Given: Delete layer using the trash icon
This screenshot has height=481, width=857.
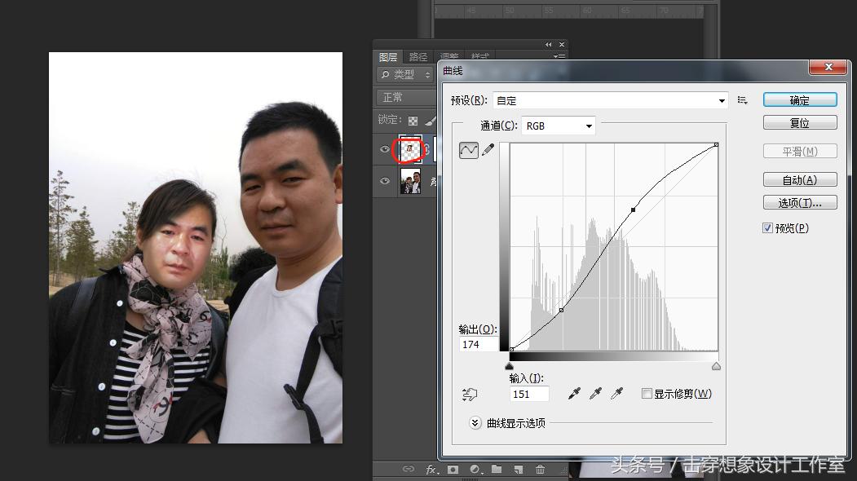Looking at the screenshot, I should [541, 470].
